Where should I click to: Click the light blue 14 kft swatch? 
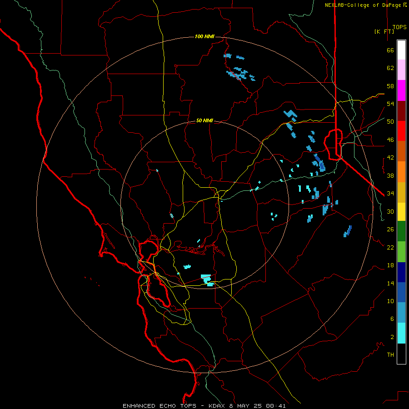[401, 313]
